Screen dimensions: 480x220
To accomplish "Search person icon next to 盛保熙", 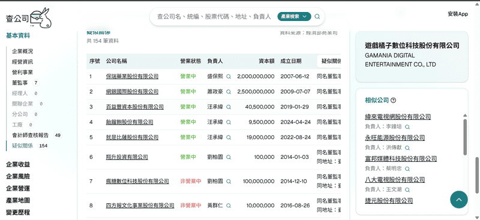I will [x=229, y=77].
